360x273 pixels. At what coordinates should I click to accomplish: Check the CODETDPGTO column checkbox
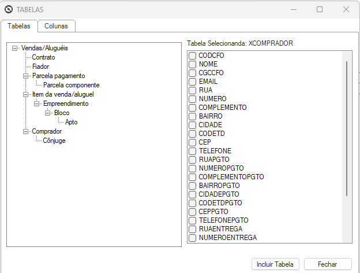[192, 203]
